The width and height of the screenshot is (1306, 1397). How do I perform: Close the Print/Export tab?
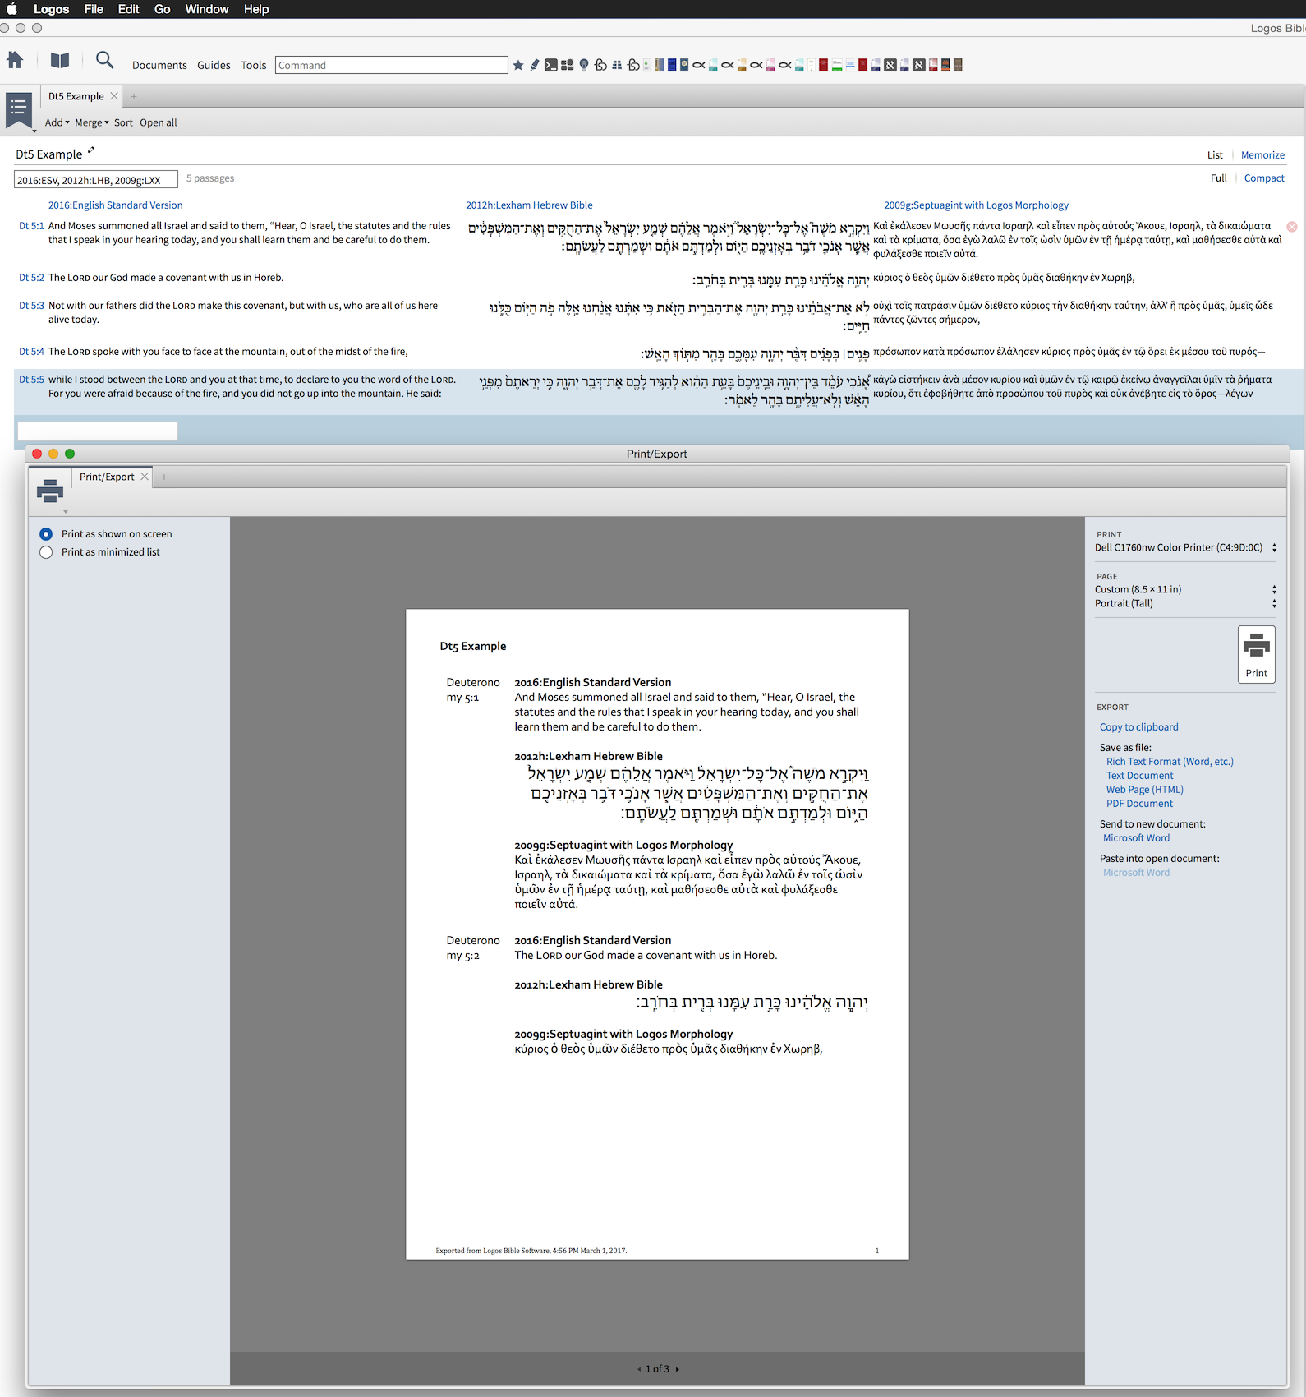[145, 477]
